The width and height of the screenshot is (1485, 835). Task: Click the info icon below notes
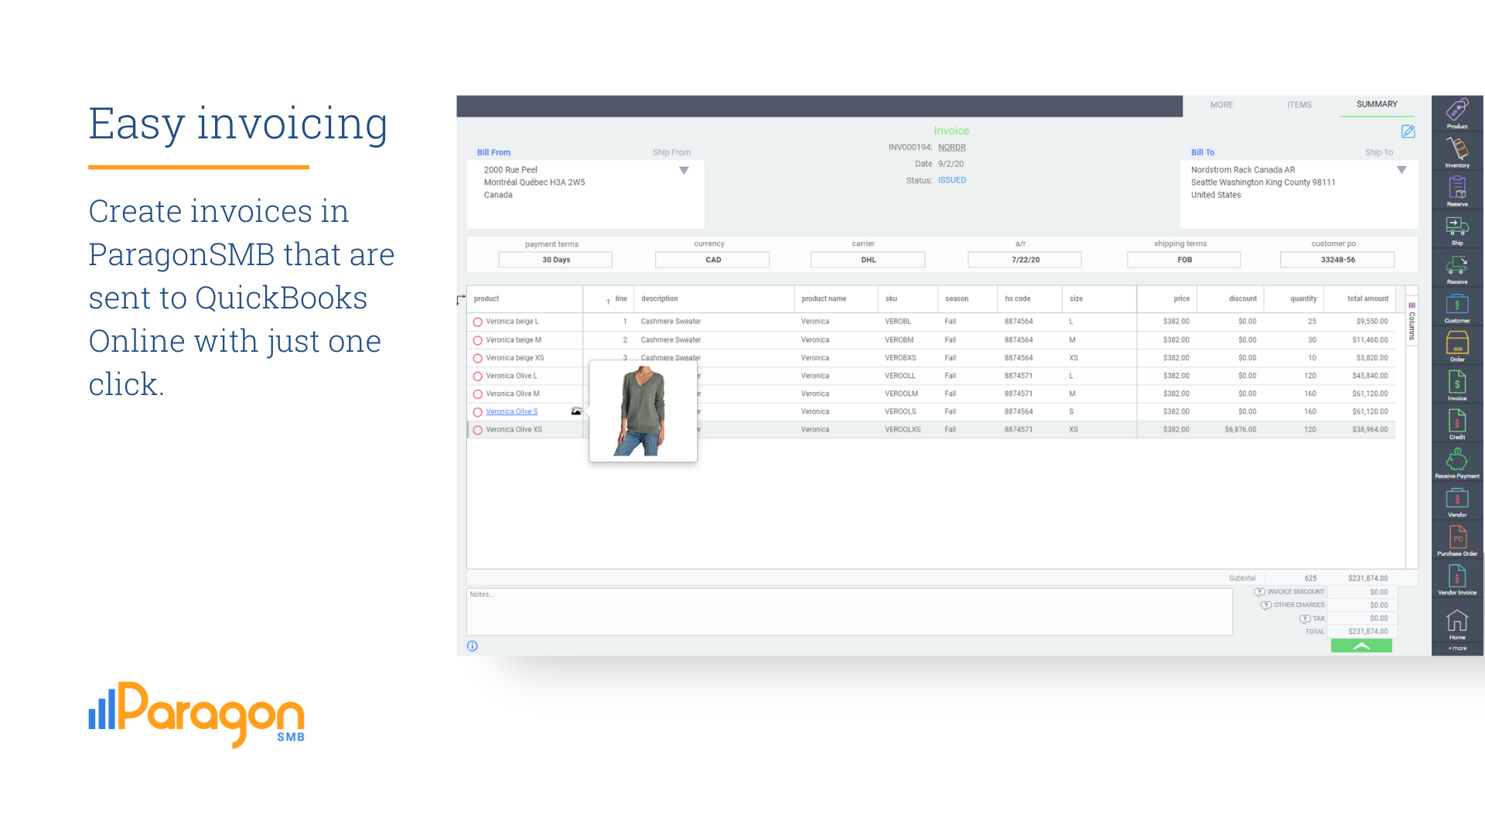473,646
